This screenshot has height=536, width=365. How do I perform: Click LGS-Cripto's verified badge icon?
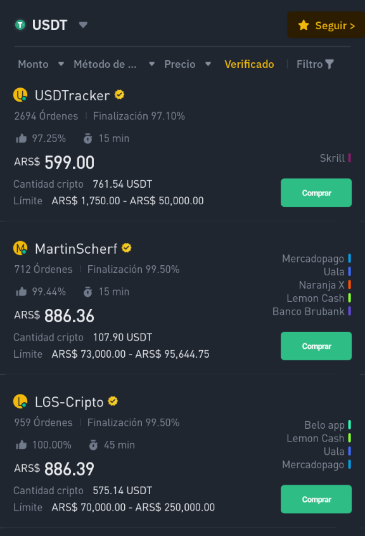point(113,401)
